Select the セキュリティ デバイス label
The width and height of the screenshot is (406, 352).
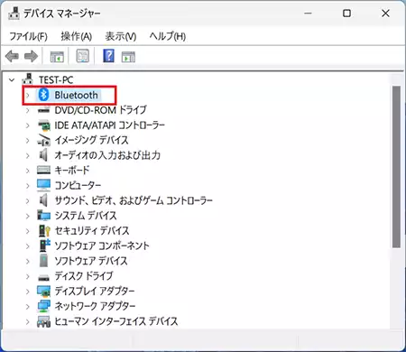[x=92, y=231]
